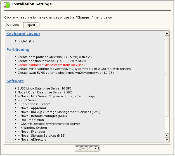Click the Create swap EVMS volume entry

(65, 73)
